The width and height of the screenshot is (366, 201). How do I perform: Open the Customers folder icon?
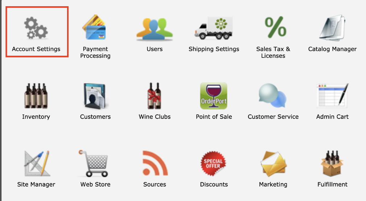(x=95, y=96)
